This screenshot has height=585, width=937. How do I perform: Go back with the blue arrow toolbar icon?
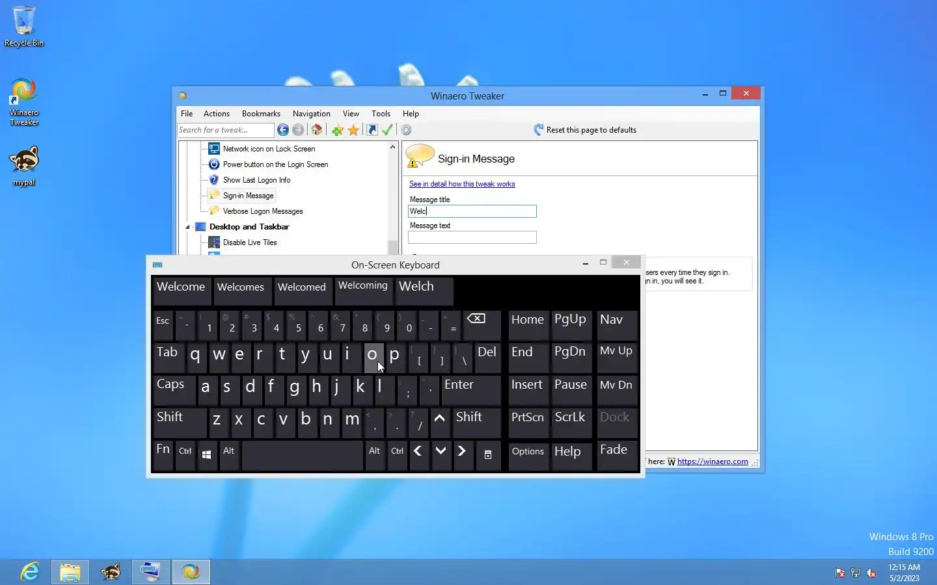tap(283, 130)
